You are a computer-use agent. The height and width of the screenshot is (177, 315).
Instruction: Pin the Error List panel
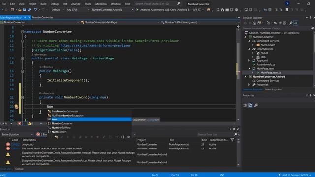234,129
